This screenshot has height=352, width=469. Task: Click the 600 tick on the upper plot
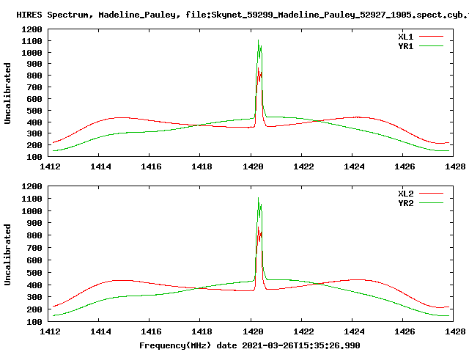pyautogui.click(x=34, y=99)
